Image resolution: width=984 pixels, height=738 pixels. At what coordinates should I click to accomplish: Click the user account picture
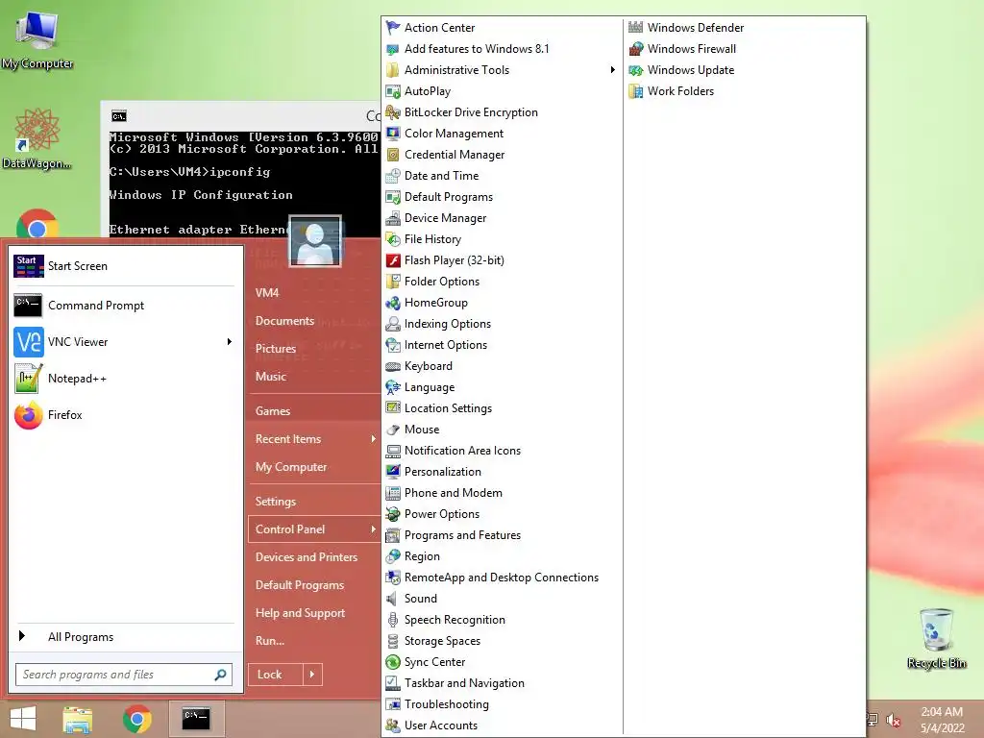315,241
